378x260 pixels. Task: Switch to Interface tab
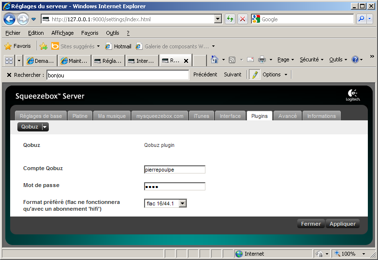coord(230,116)
